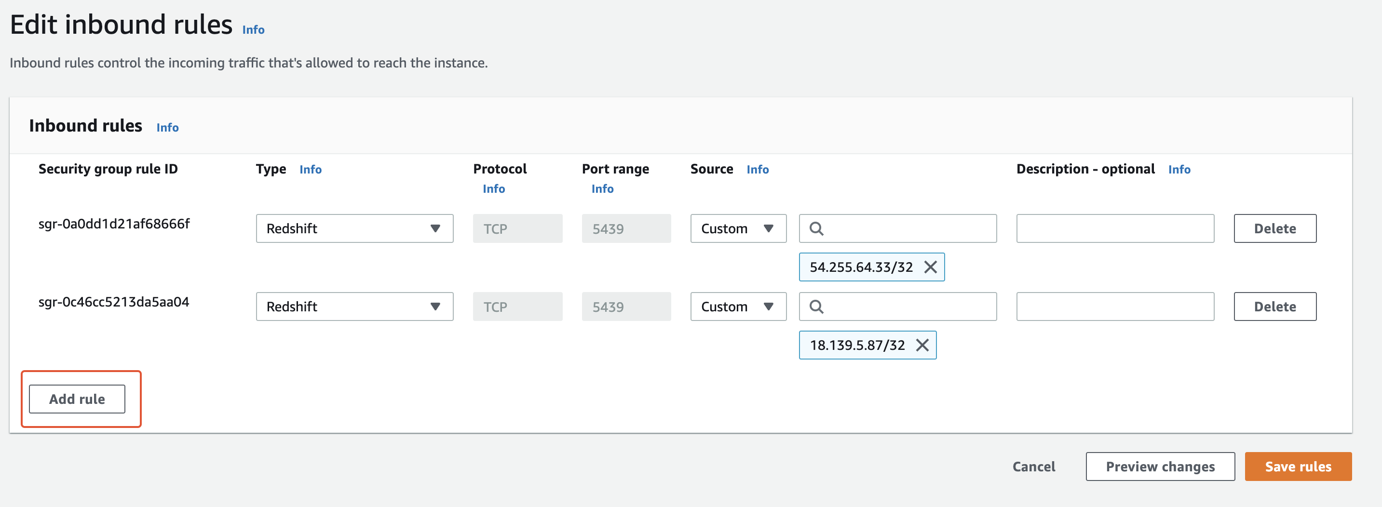Screen dimensions: 1382x507
Task: Remove the 54.255.64.33/32 source tag
Action: point(930,267)
